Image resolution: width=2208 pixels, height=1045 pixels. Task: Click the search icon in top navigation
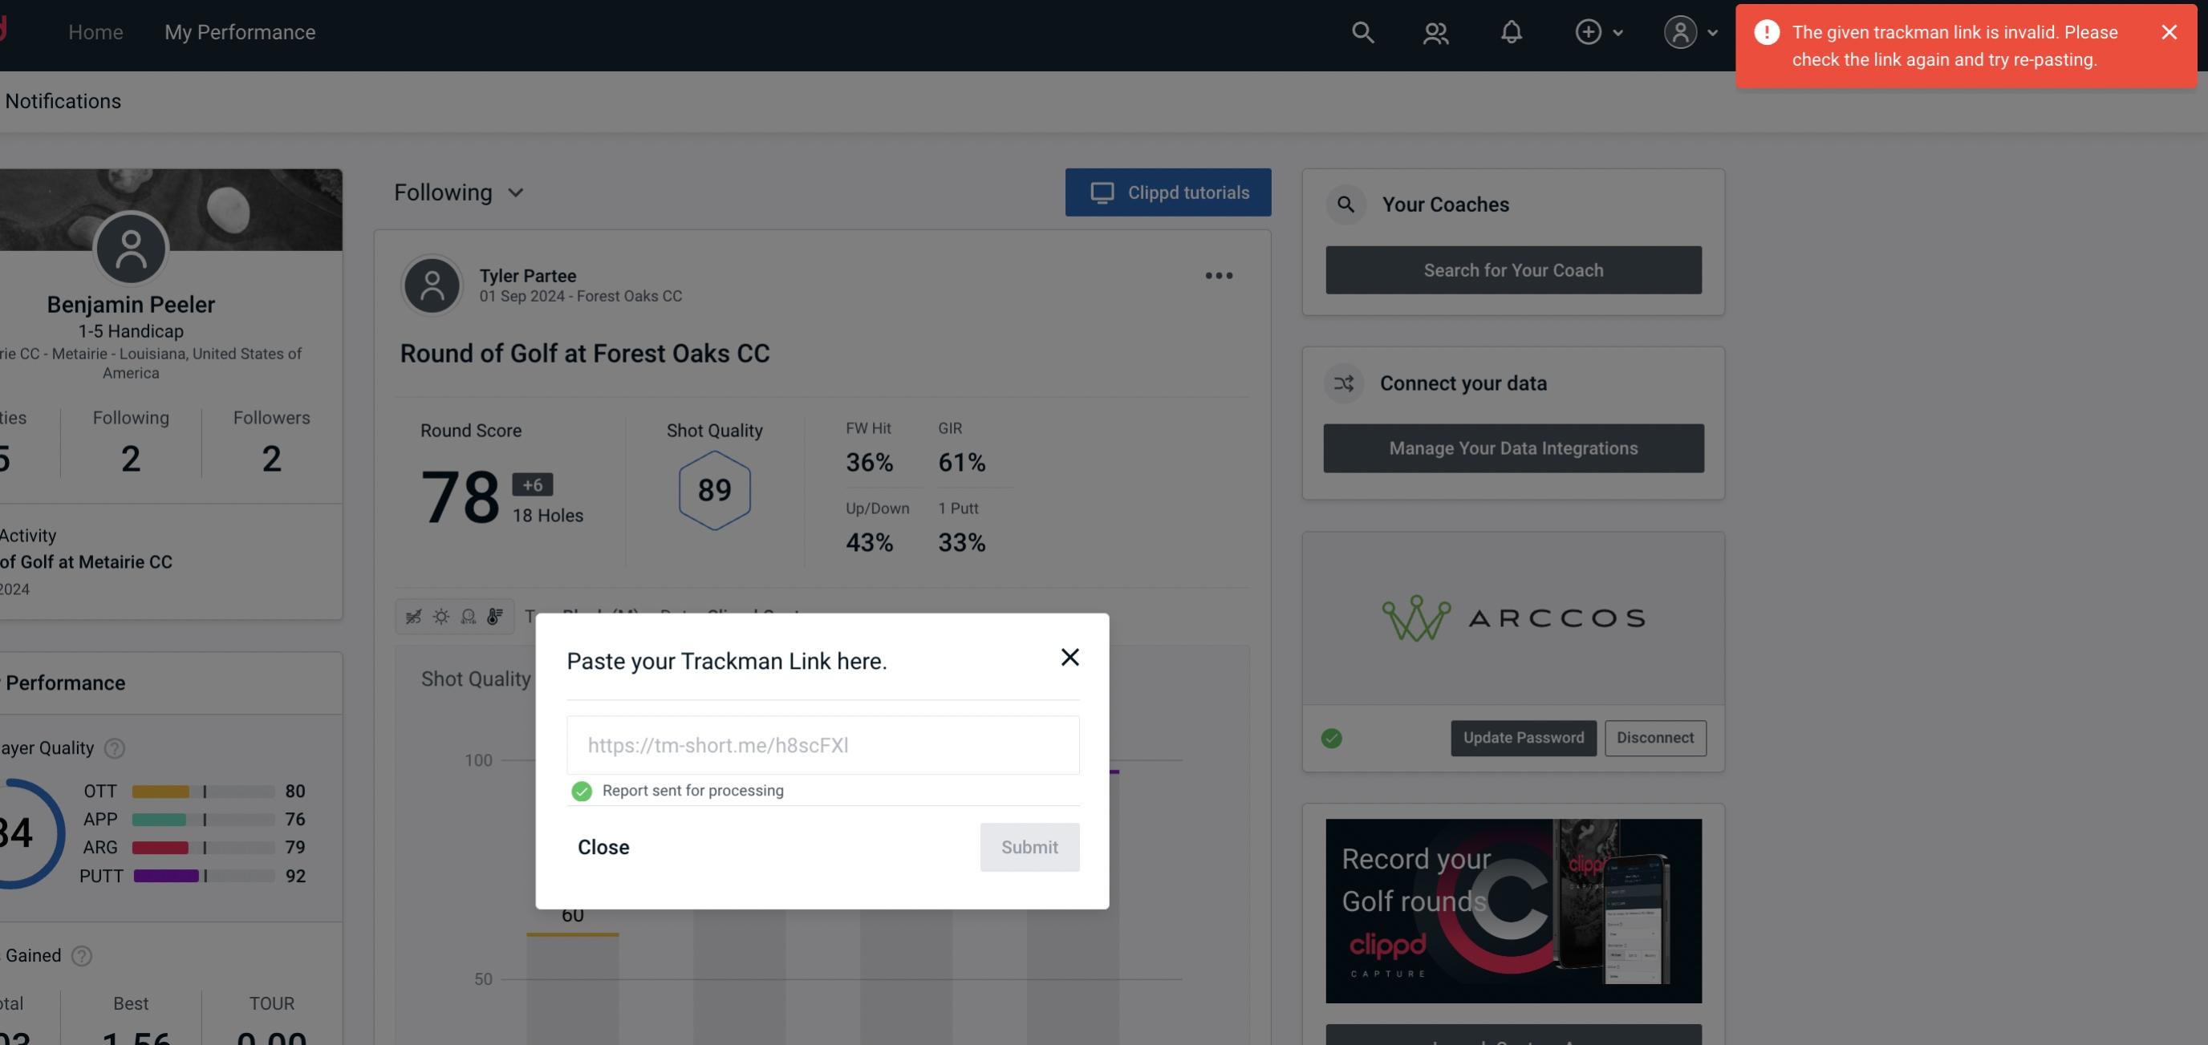pyautogui.click(x=1360, y=31)
